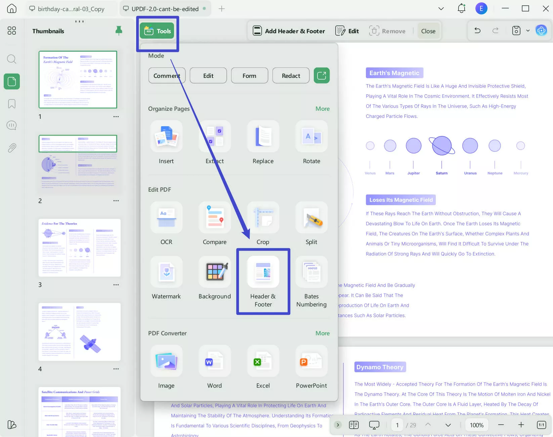Open the Compare tool
Viewport: 553px width, 437px height.
tap(215, 217)
